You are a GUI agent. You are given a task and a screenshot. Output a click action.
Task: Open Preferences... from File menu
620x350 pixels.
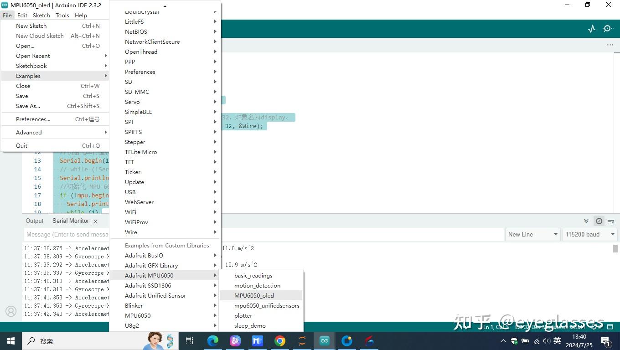(x=55, y=119)
